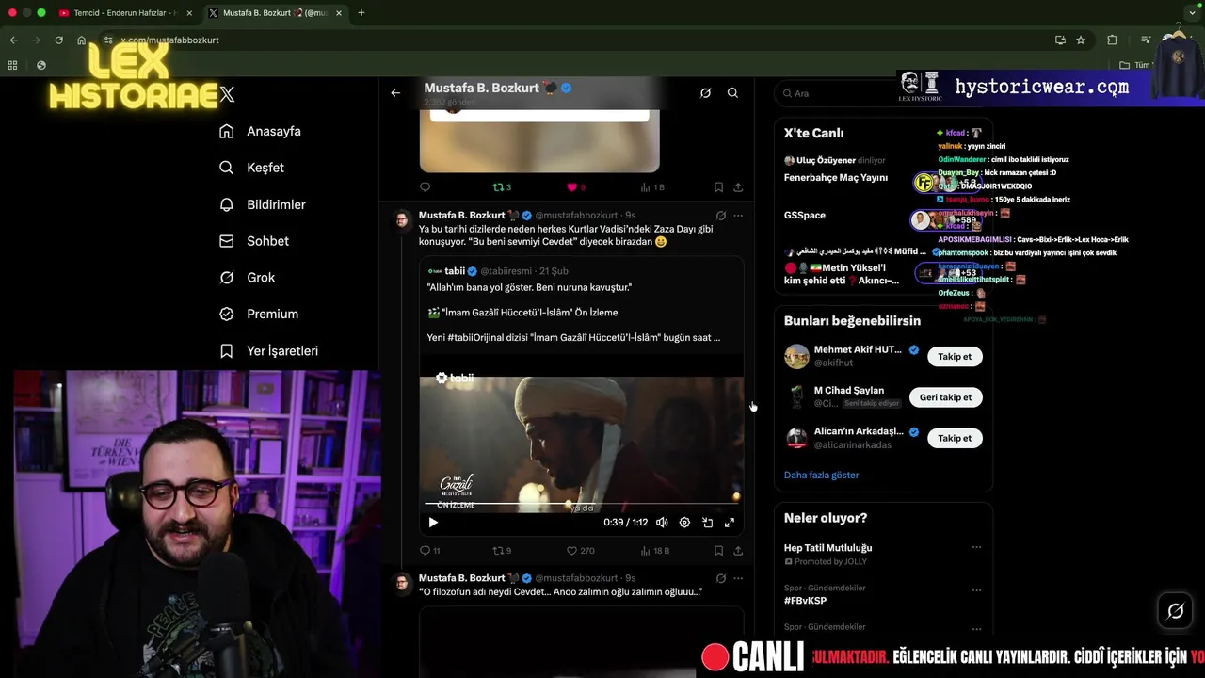Follow Mehmet Akif HUT with Takip et
Screen dimensions: 1205x678
click(955, 357)
